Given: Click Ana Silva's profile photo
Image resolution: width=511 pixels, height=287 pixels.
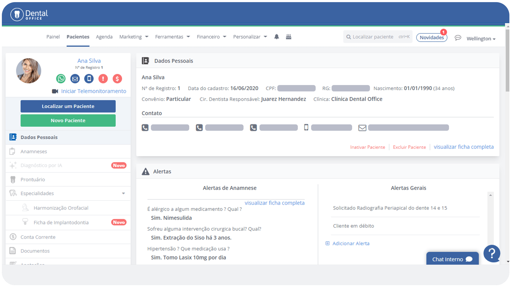Looking at the screenshot, I should pos(28,71).
